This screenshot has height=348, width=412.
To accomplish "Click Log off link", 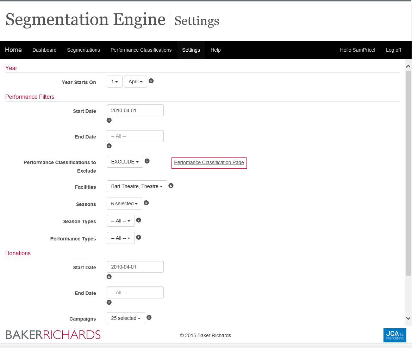I will point(393,50).
